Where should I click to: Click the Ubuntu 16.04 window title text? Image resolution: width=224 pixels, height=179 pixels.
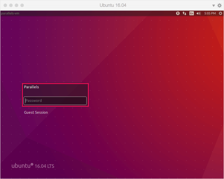point(112,5)
